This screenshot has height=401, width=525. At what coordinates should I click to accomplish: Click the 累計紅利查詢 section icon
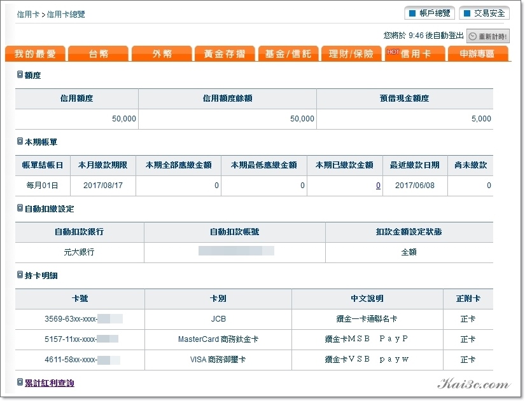click(x=20, y=382)
